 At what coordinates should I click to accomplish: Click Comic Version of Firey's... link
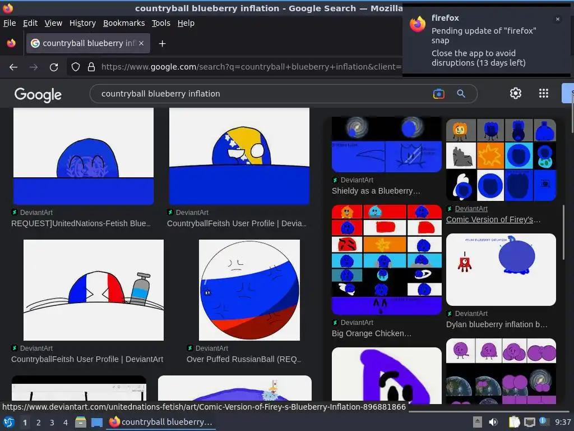493,219
